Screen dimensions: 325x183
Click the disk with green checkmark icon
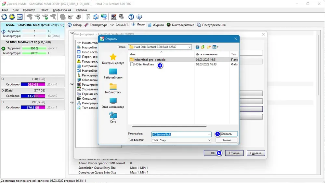click(45, 17)
